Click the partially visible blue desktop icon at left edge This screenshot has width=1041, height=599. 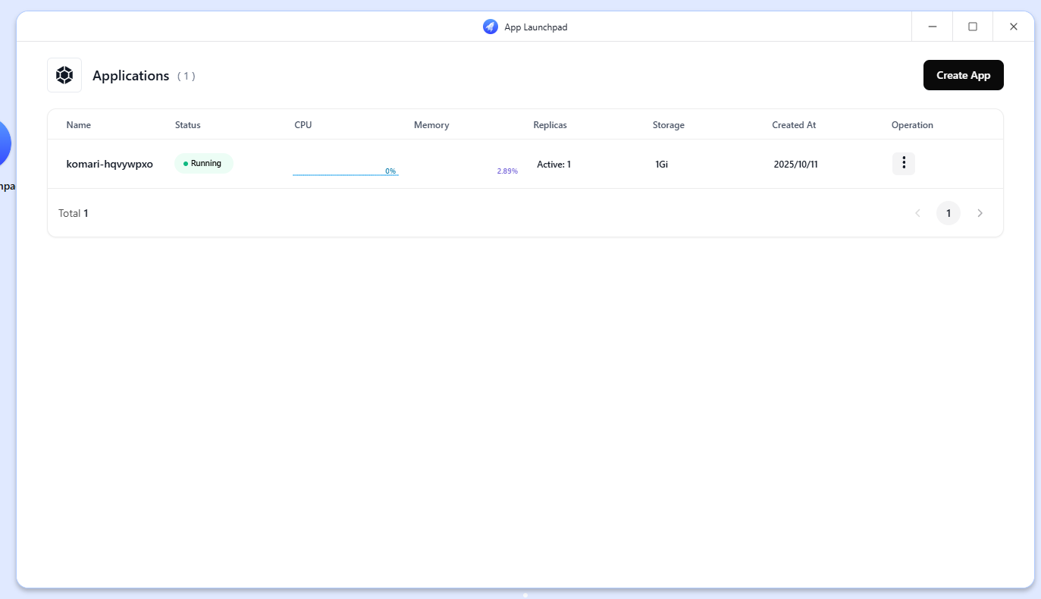4,143
